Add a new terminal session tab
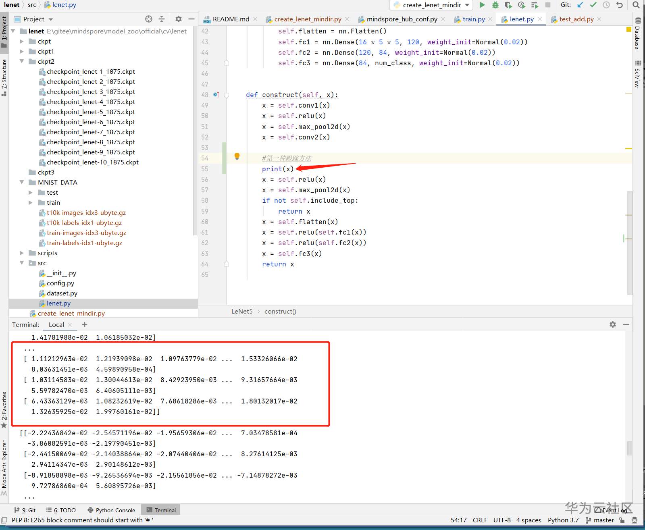645x530 pixels. tap(85, 324)
